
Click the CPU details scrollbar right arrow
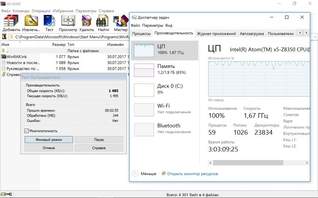[307, 163]
